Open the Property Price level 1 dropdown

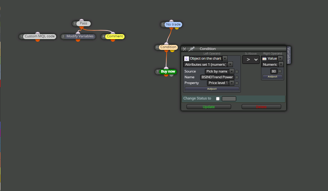click(232, 83)
